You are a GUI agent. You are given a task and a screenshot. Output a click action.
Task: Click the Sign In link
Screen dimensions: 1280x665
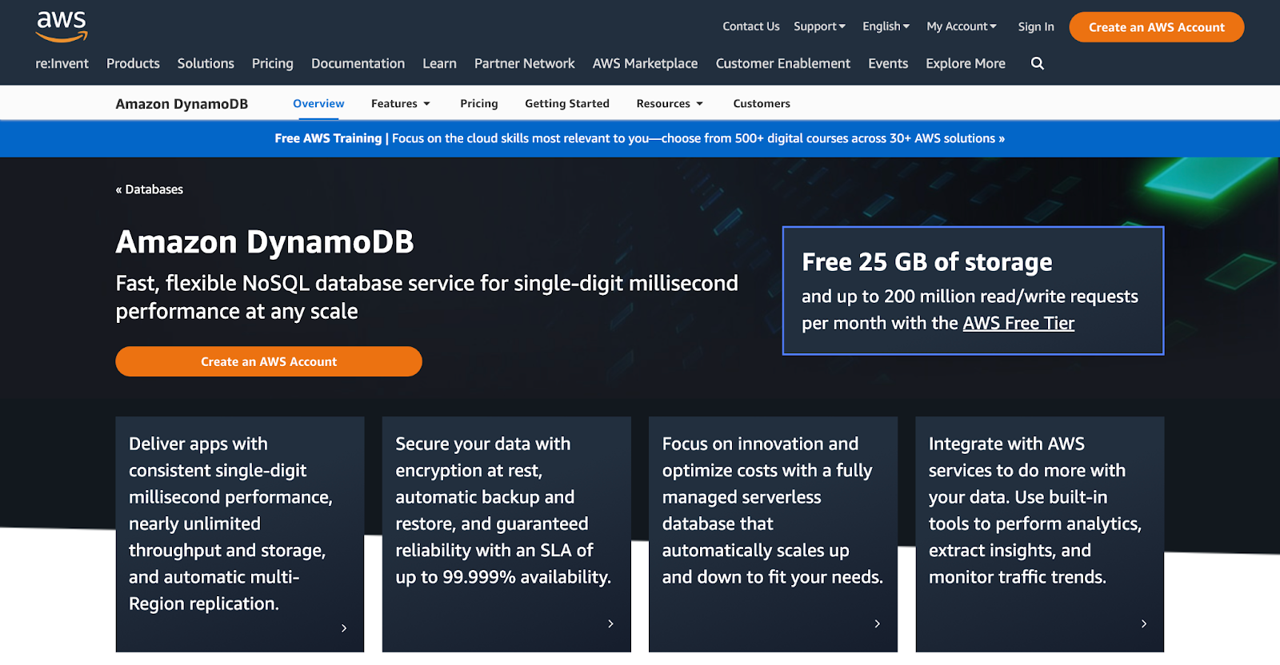click(1036, 26)
